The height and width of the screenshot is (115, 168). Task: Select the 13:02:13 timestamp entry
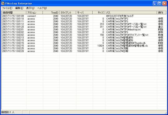[13, 38]
